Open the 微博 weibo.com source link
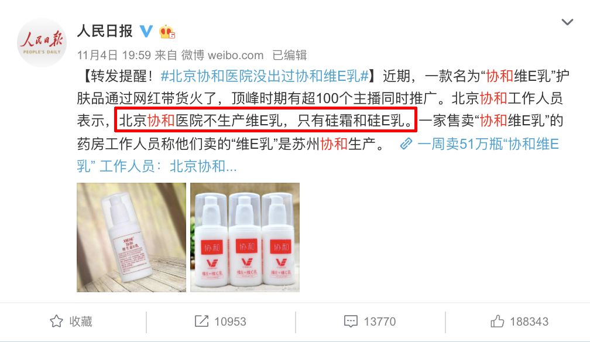 (x=222, y=56)
